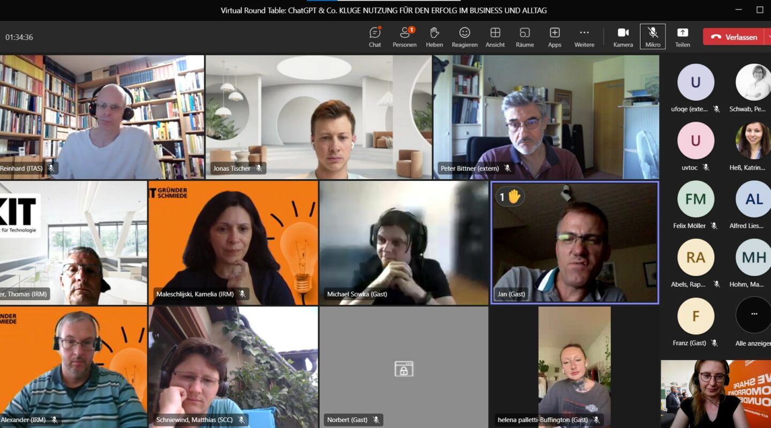Click the meeting timer 01:34:36

[x=19, y=37]
